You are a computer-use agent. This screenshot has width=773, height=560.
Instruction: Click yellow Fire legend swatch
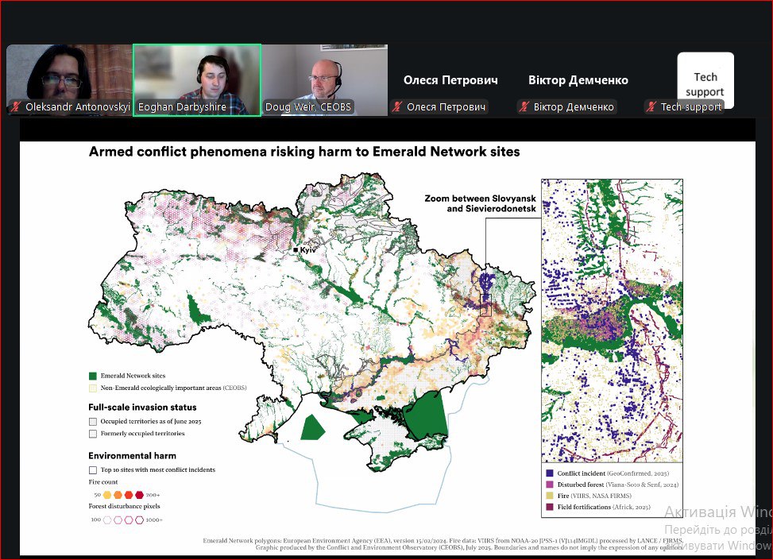tap(550, 496)
